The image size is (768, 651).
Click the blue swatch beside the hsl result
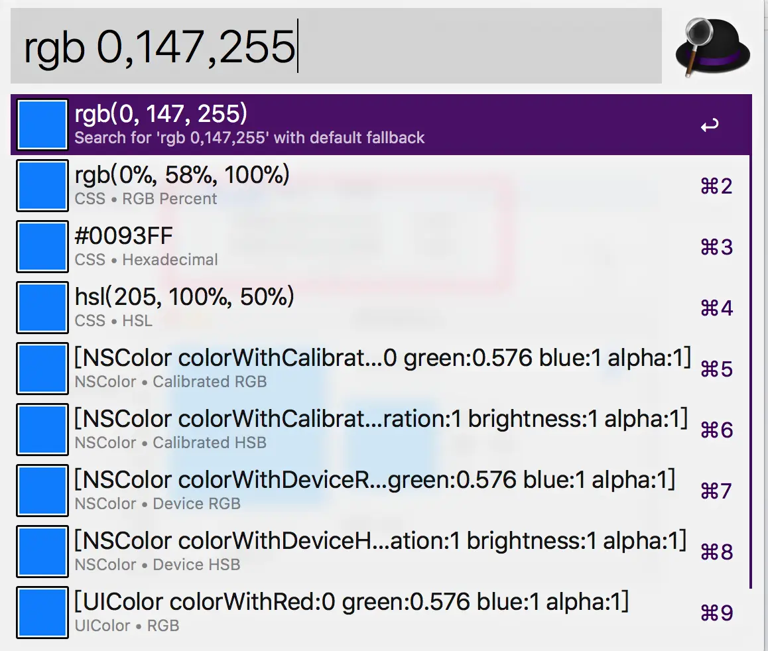42,308
